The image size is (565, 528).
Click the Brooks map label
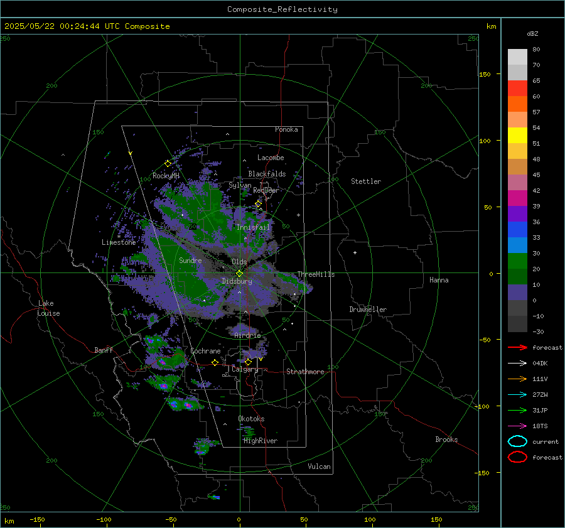point(446,439)
